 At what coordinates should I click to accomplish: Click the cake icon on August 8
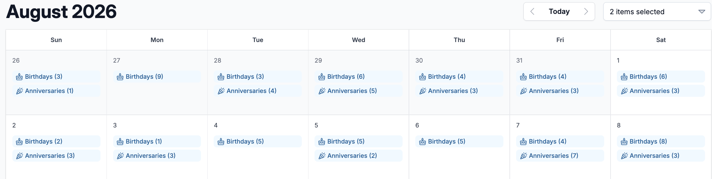coord(624,142)
